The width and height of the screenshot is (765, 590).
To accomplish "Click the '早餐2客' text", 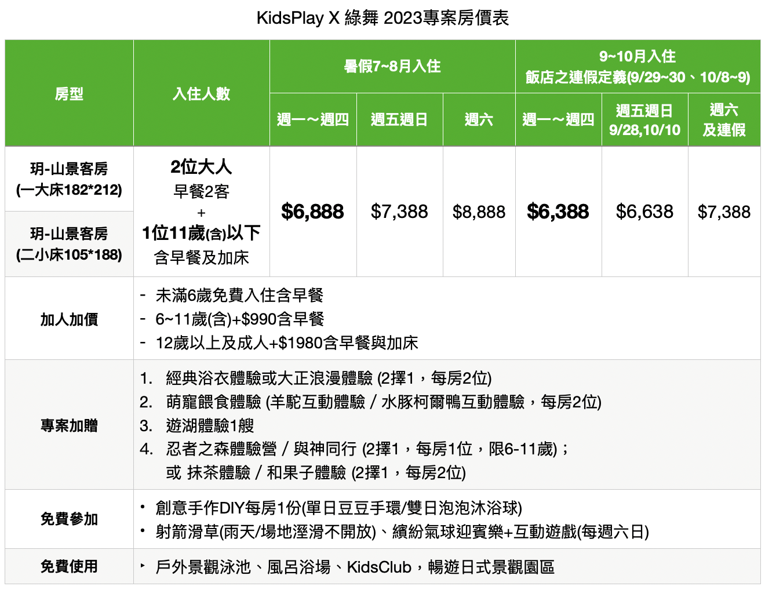I will pyautogui.click(x=201, y=191).
